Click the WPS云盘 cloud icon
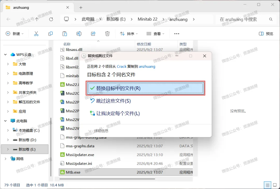The width and height of the screenshot is (280, 189). pos(13,55)
